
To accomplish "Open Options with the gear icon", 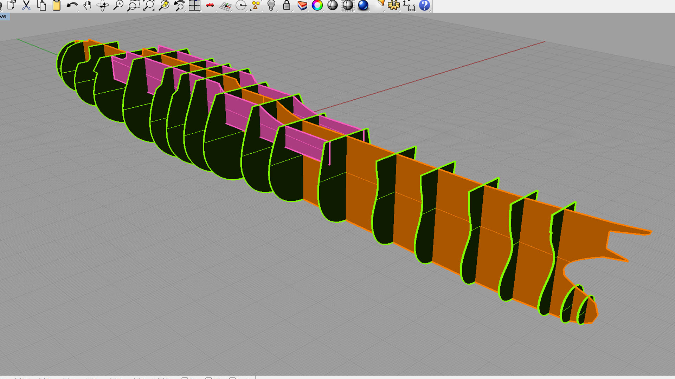I will [x=394, y=5].
